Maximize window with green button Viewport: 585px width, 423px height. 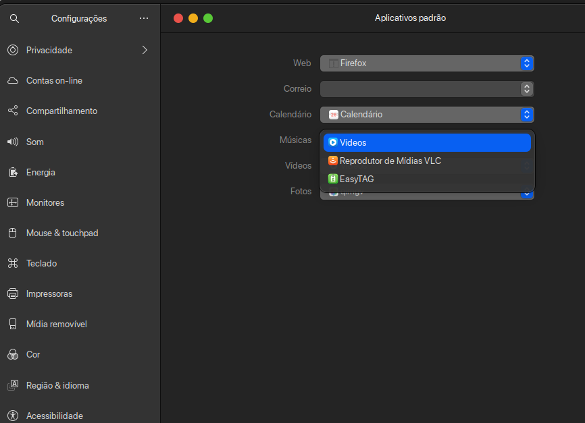208,18
